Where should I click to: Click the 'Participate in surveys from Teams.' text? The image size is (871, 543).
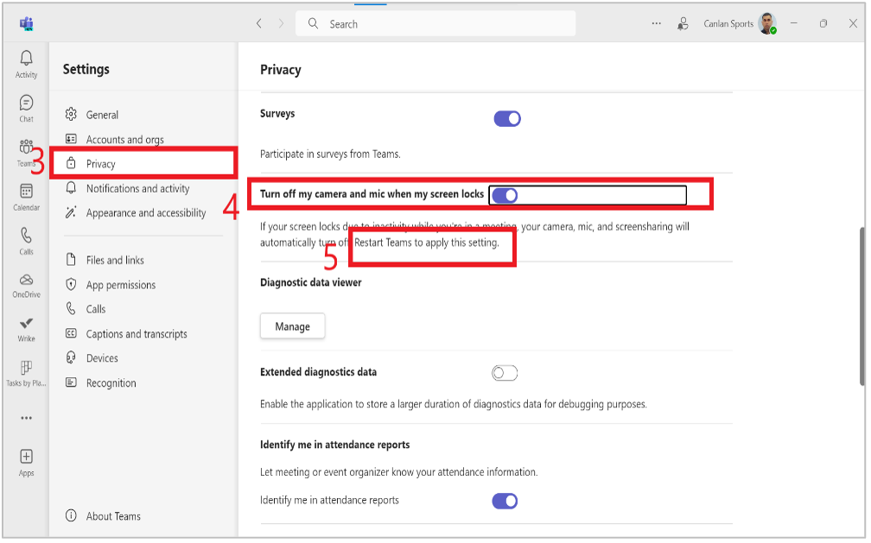[330, 155]
